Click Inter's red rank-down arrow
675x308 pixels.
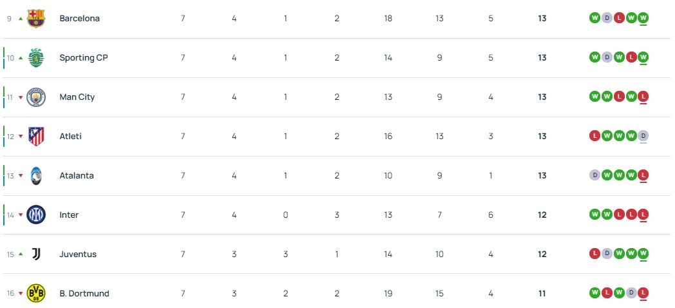(21, 215)
